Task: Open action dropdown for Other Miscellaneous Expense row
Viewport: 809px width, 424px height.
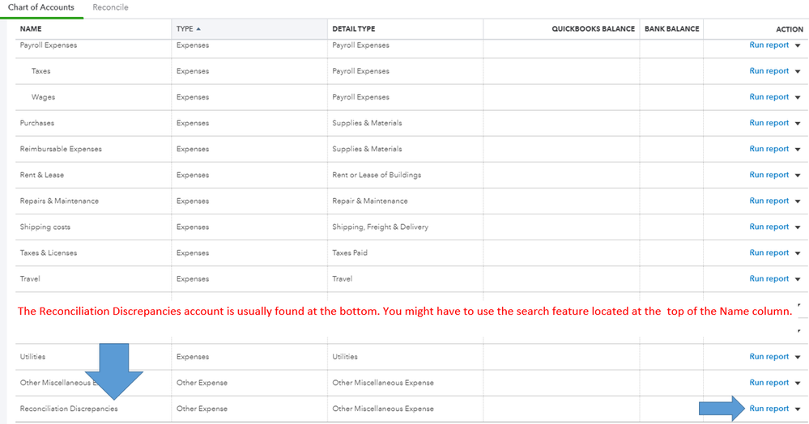Action: [798, 383]
